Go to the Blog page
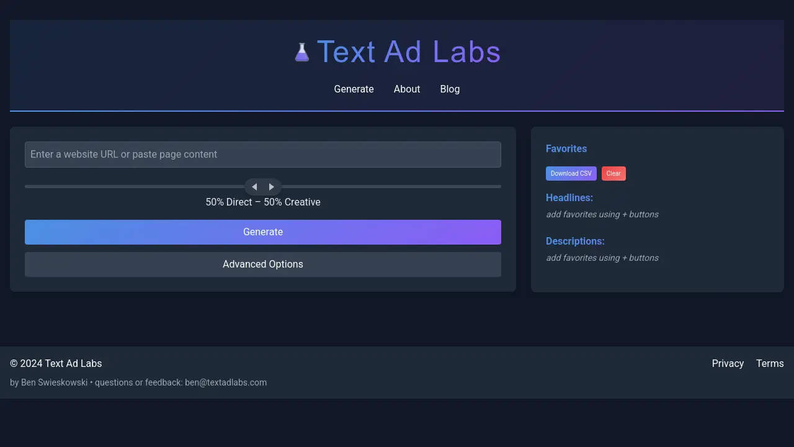This screenshot has width=794, height=447. pyautogui.click(x=450, y=89)
